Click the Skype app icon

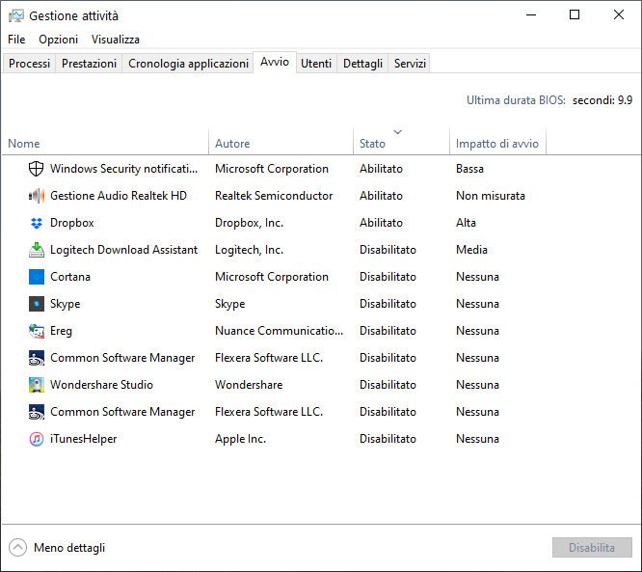tap(36, 304)
